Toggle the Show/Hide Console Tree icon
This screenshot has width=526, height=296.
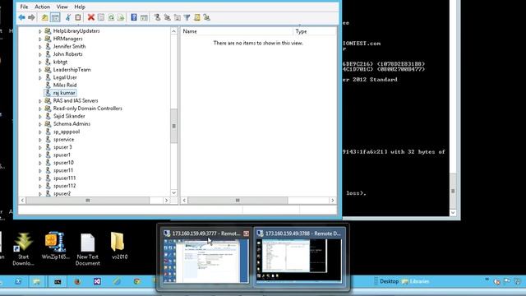[55, 17]
